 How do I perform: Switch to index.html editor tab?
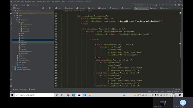click(165, 8)
